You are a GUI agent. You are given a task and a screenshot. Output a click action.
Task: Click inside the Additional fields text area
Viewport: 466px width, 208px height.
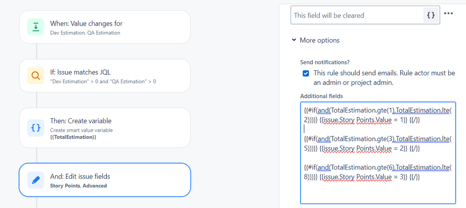coord(378,191)
